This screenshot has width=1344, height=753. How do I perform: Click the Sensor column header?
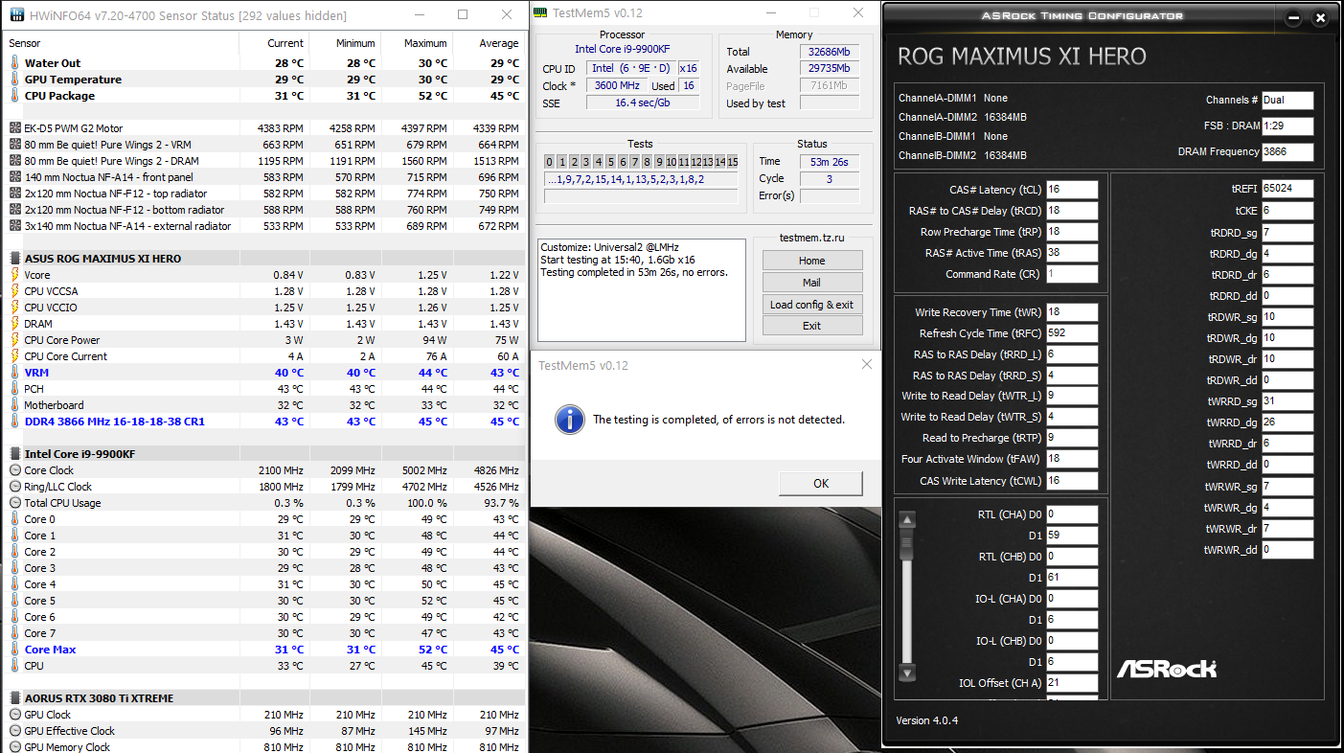(x=123, y=43)
